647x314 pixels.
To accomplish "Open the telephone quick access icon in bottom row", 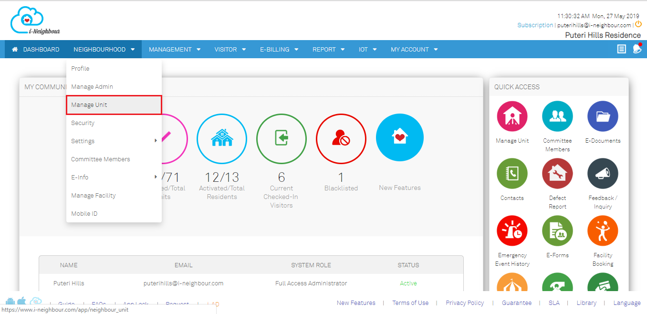I will pyautogui.click(x=557, y=283).
